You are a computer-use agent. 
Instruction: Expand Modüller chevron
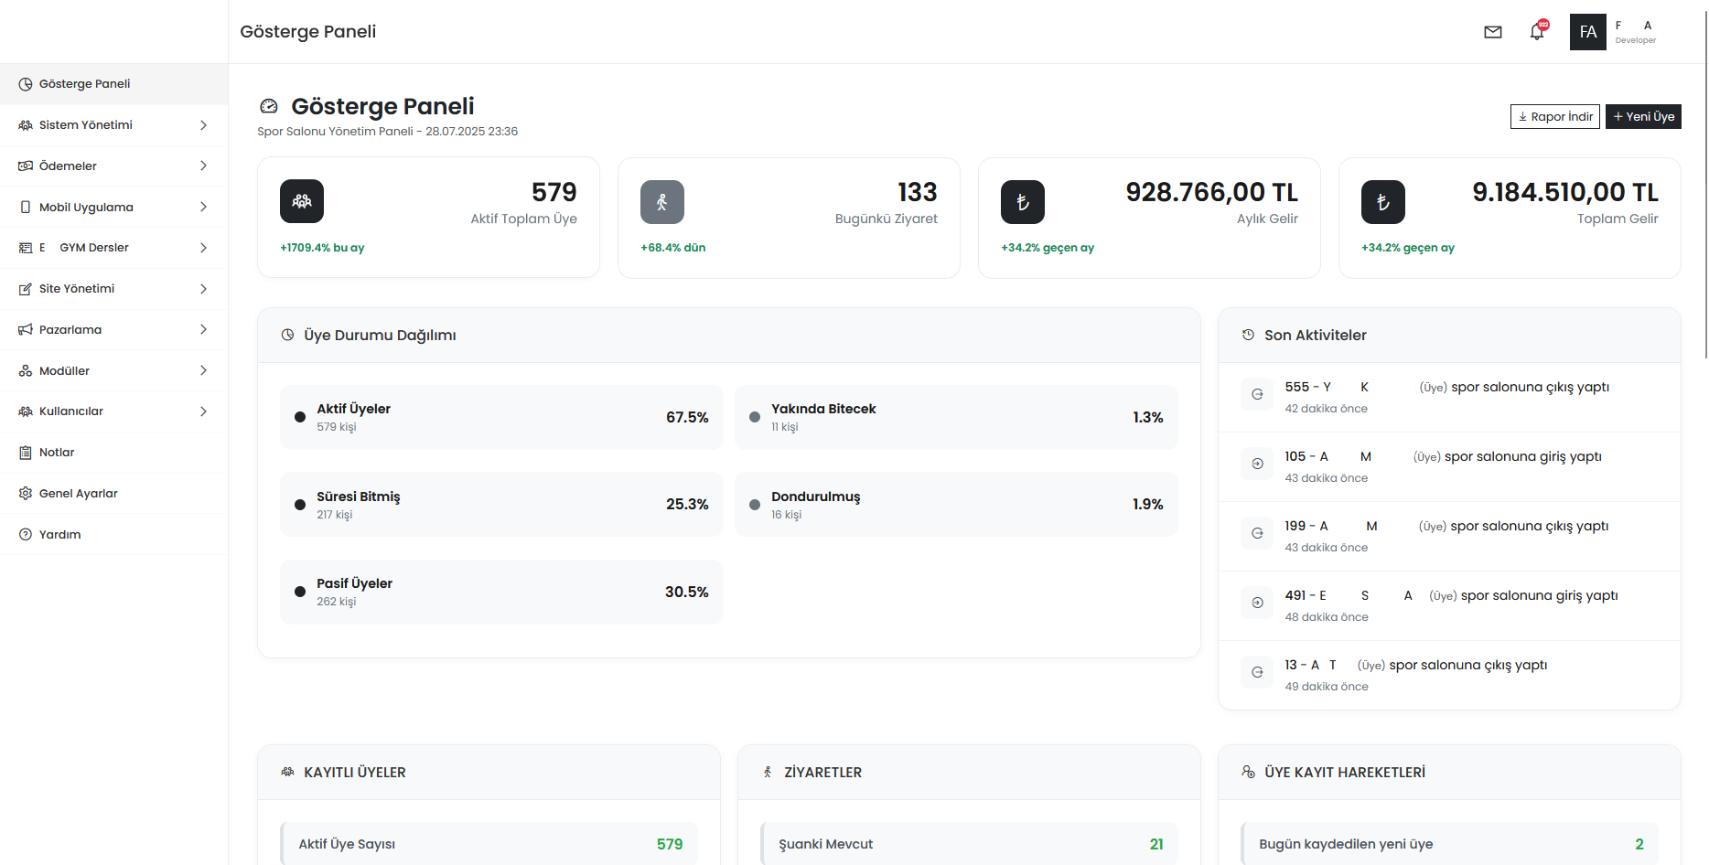pyautogui.click(x=203, y=370)
